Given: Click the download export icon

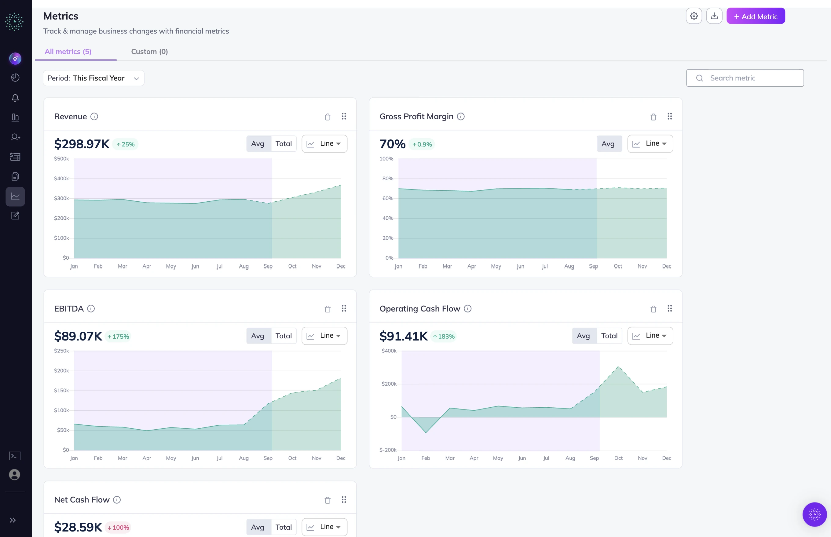Looking at the screenshot, I should (714, 16).
